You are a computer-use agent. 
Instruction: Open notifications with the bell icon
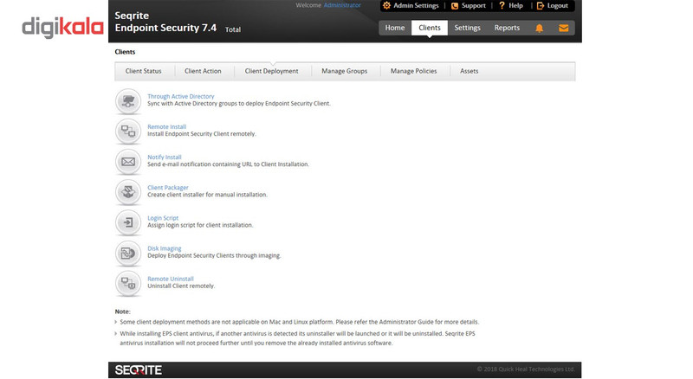coord(539,29)
